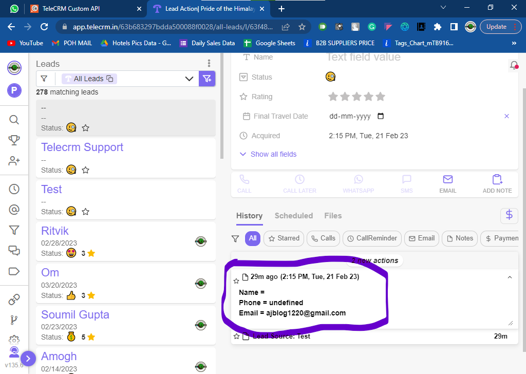Screen dimensions: 526x374
Task: Click the EMAIL action icon
Action: [447, 183]
